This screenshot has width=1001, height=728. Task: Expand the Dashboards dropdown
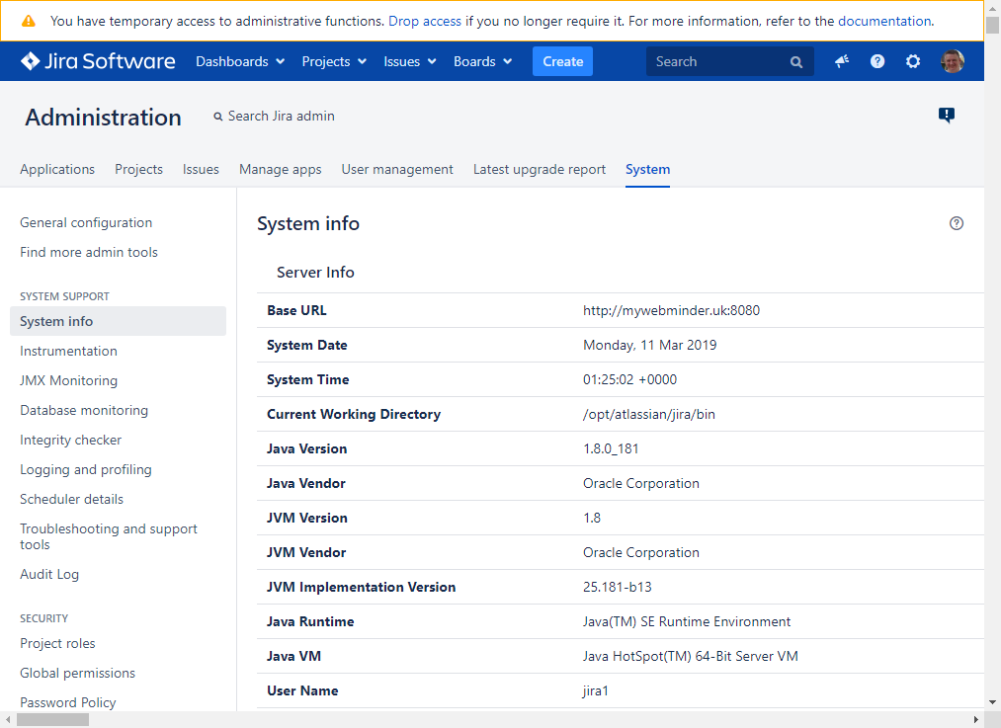[x=240, y=61]
